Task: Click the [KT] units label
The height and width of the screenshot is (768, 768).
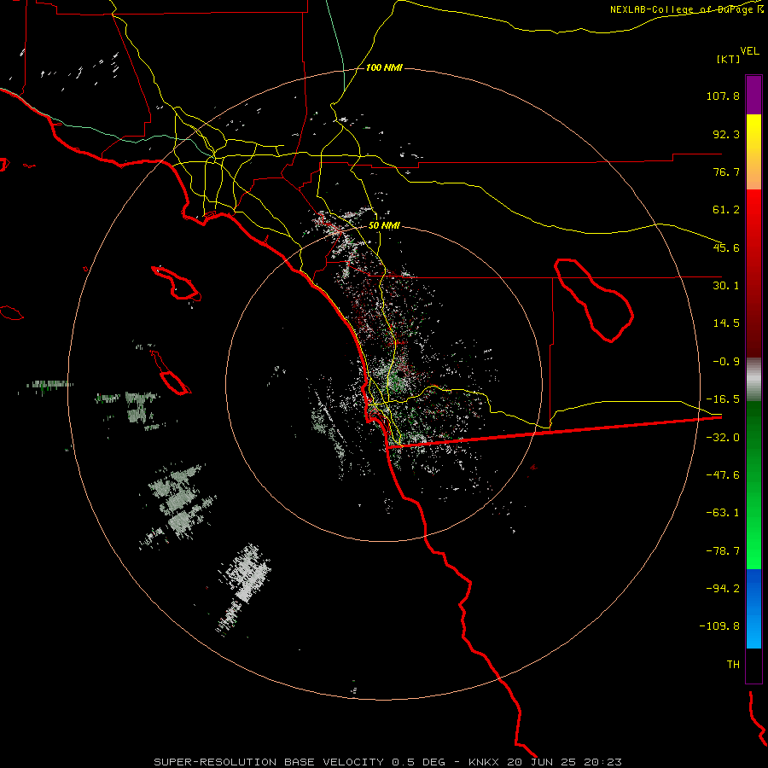Action: (729, 59)
